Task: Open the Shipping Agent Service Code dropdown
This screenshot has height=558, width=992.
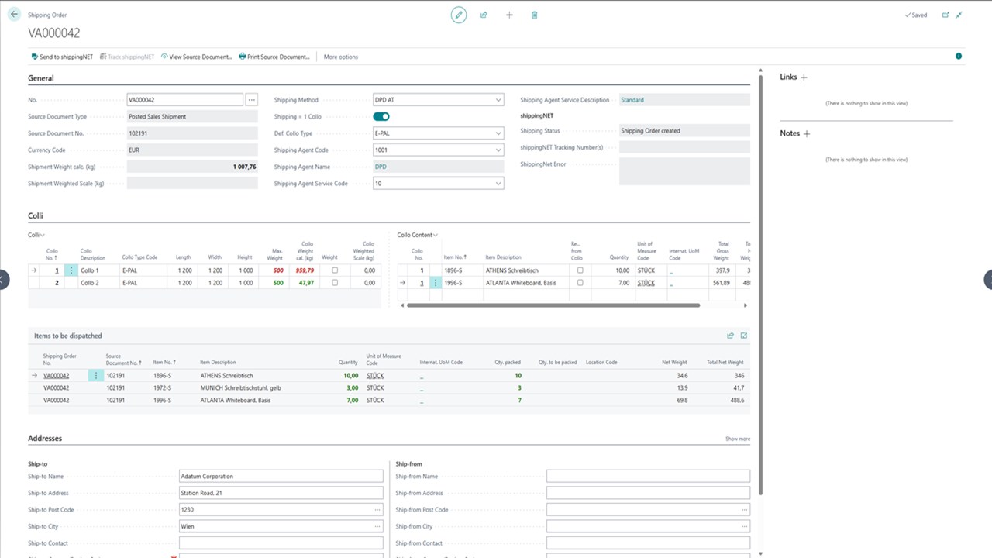Action: [x=498, y=184]
